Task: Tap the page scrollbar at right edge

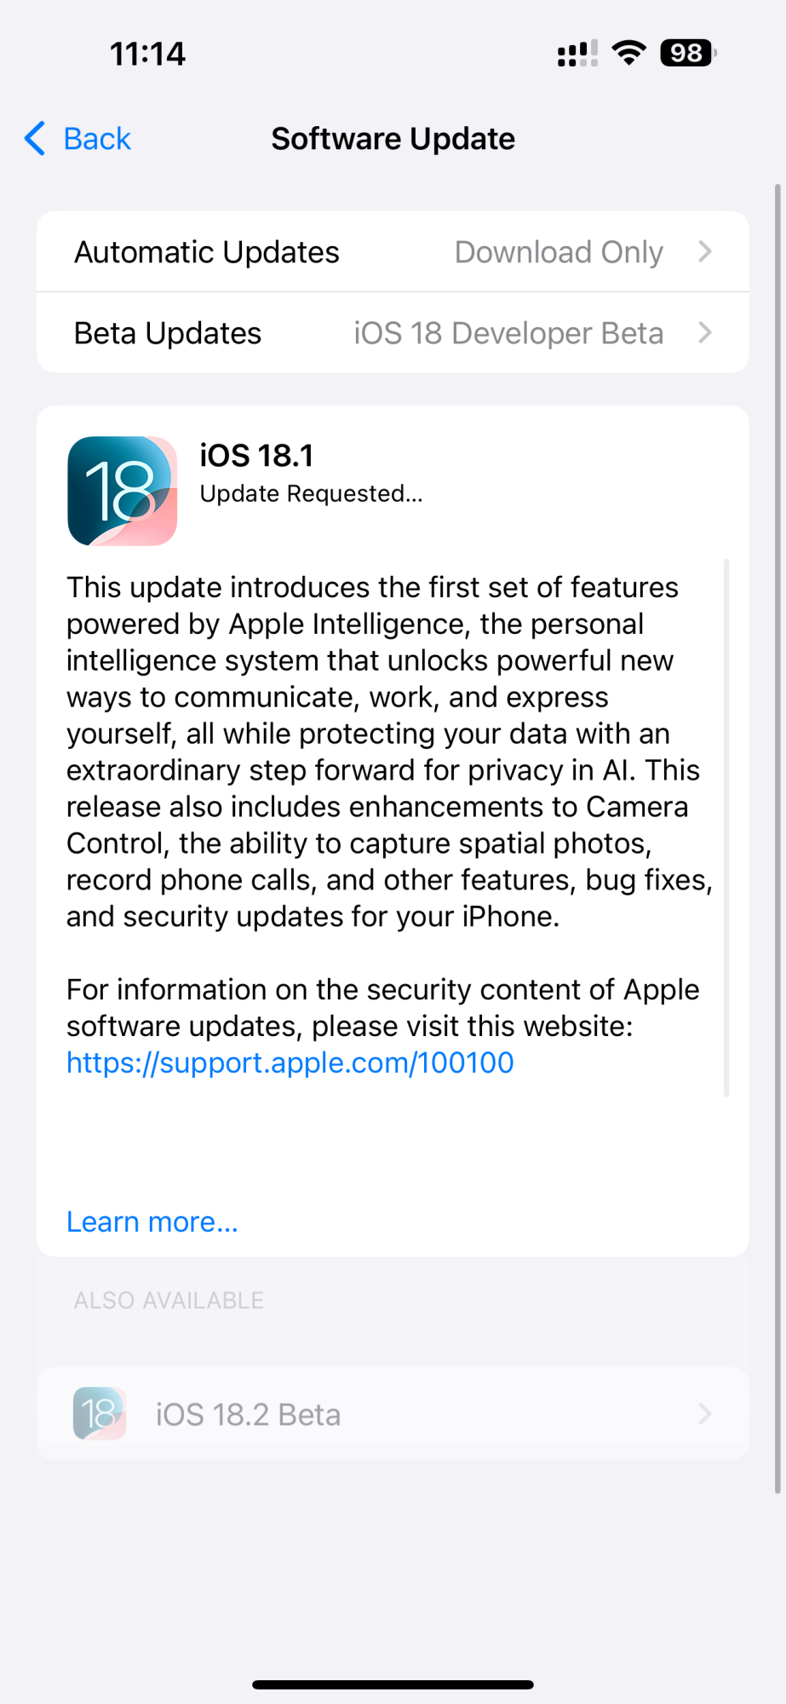Action: coord(777,838)
